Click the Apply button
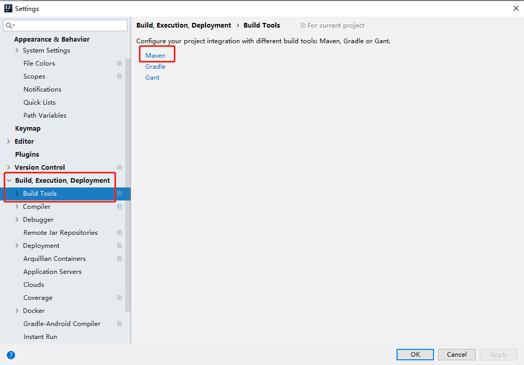 (x=499, y=354)
